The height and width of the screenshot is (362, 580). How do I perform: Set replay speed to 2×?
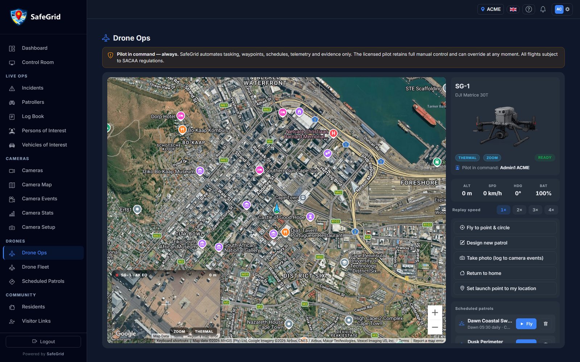click(519, 210)
